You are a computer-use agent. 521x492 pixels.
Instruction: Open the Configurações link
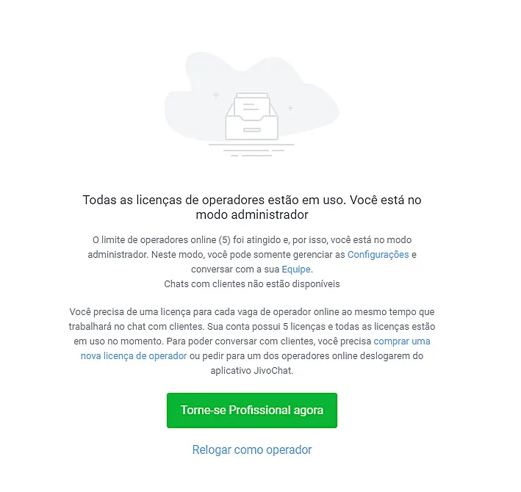[x=378, y=255]
